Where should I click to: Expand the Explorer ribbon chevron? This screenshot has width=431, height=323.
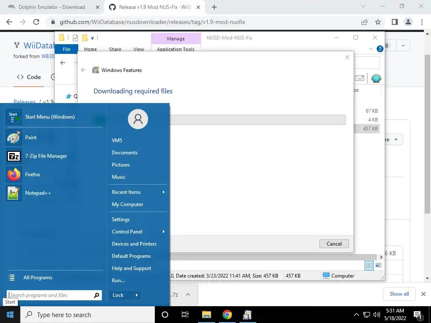point(370,49)
